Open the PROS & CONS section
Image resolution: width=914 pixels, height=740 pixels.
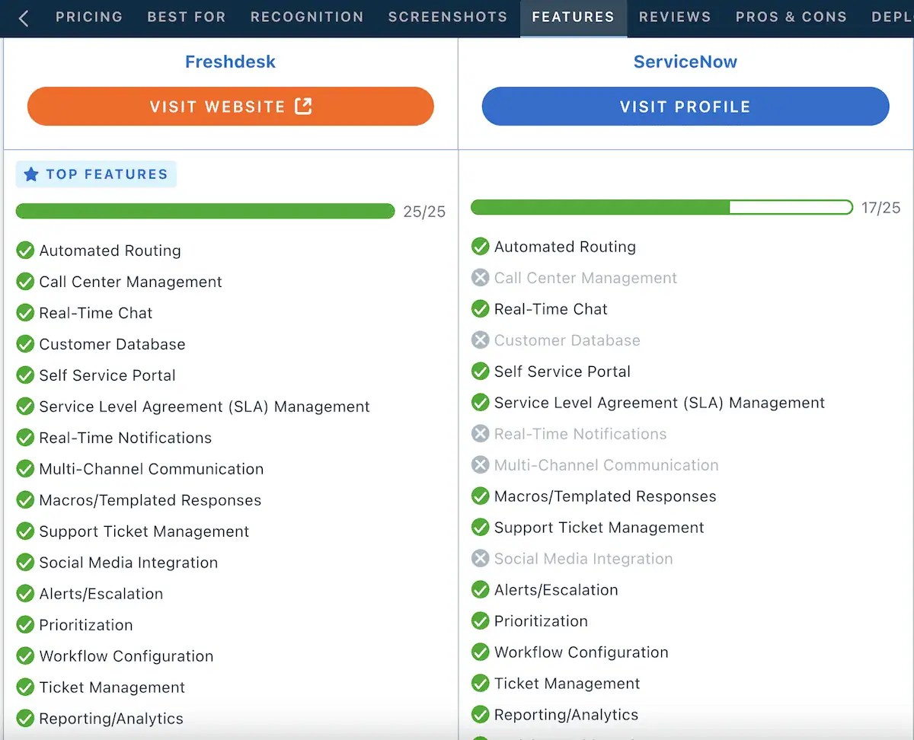[x=791, y=17]
